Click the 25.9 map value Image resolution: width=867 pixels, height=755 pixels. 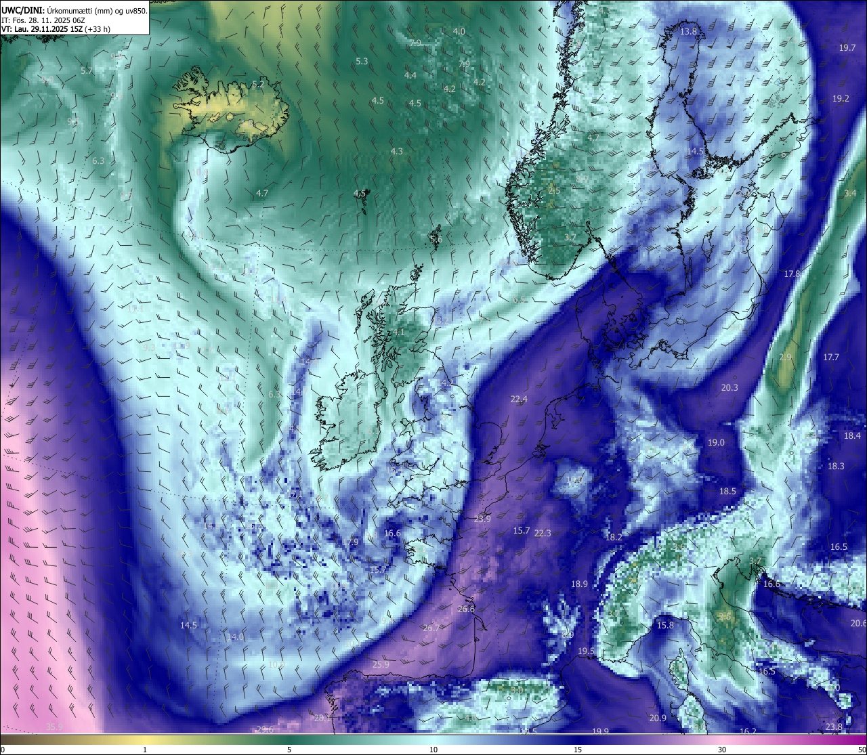381,664
